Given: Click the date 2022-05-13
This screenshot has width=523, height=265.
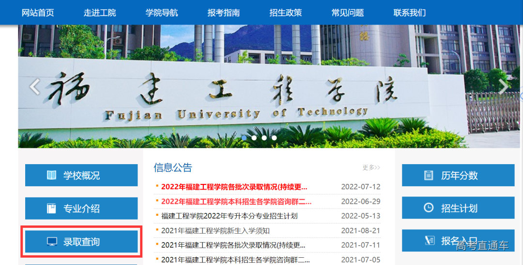Looking at the screenshot, I should [x=361, y=216].
